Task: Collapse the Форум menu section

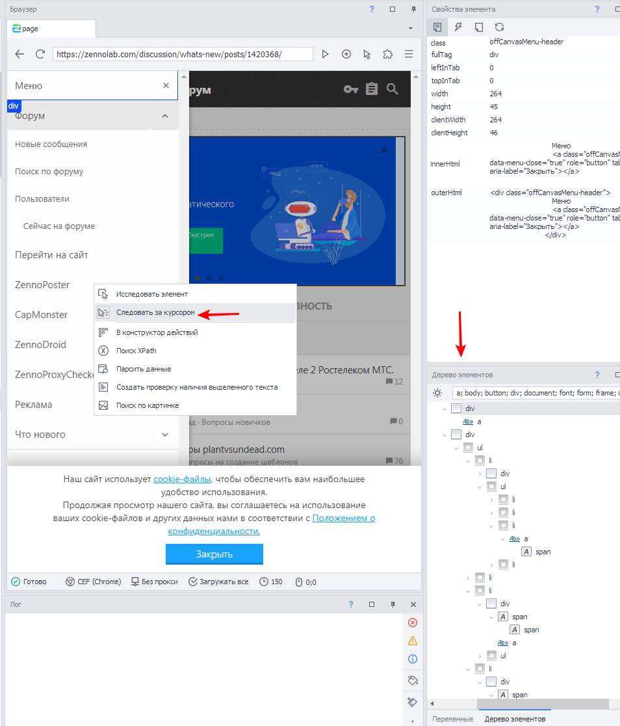Action: (x=165, y=116)
